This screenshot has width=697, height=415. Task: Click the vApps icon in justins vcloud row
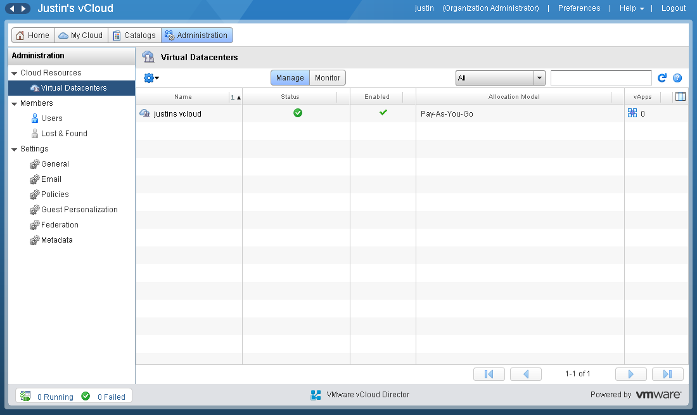[632, 113]
